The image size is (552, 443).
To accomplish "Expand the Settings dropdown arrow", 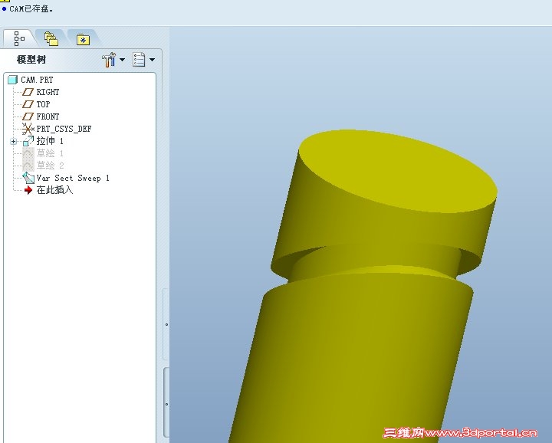I will click(x=122, y=60).
